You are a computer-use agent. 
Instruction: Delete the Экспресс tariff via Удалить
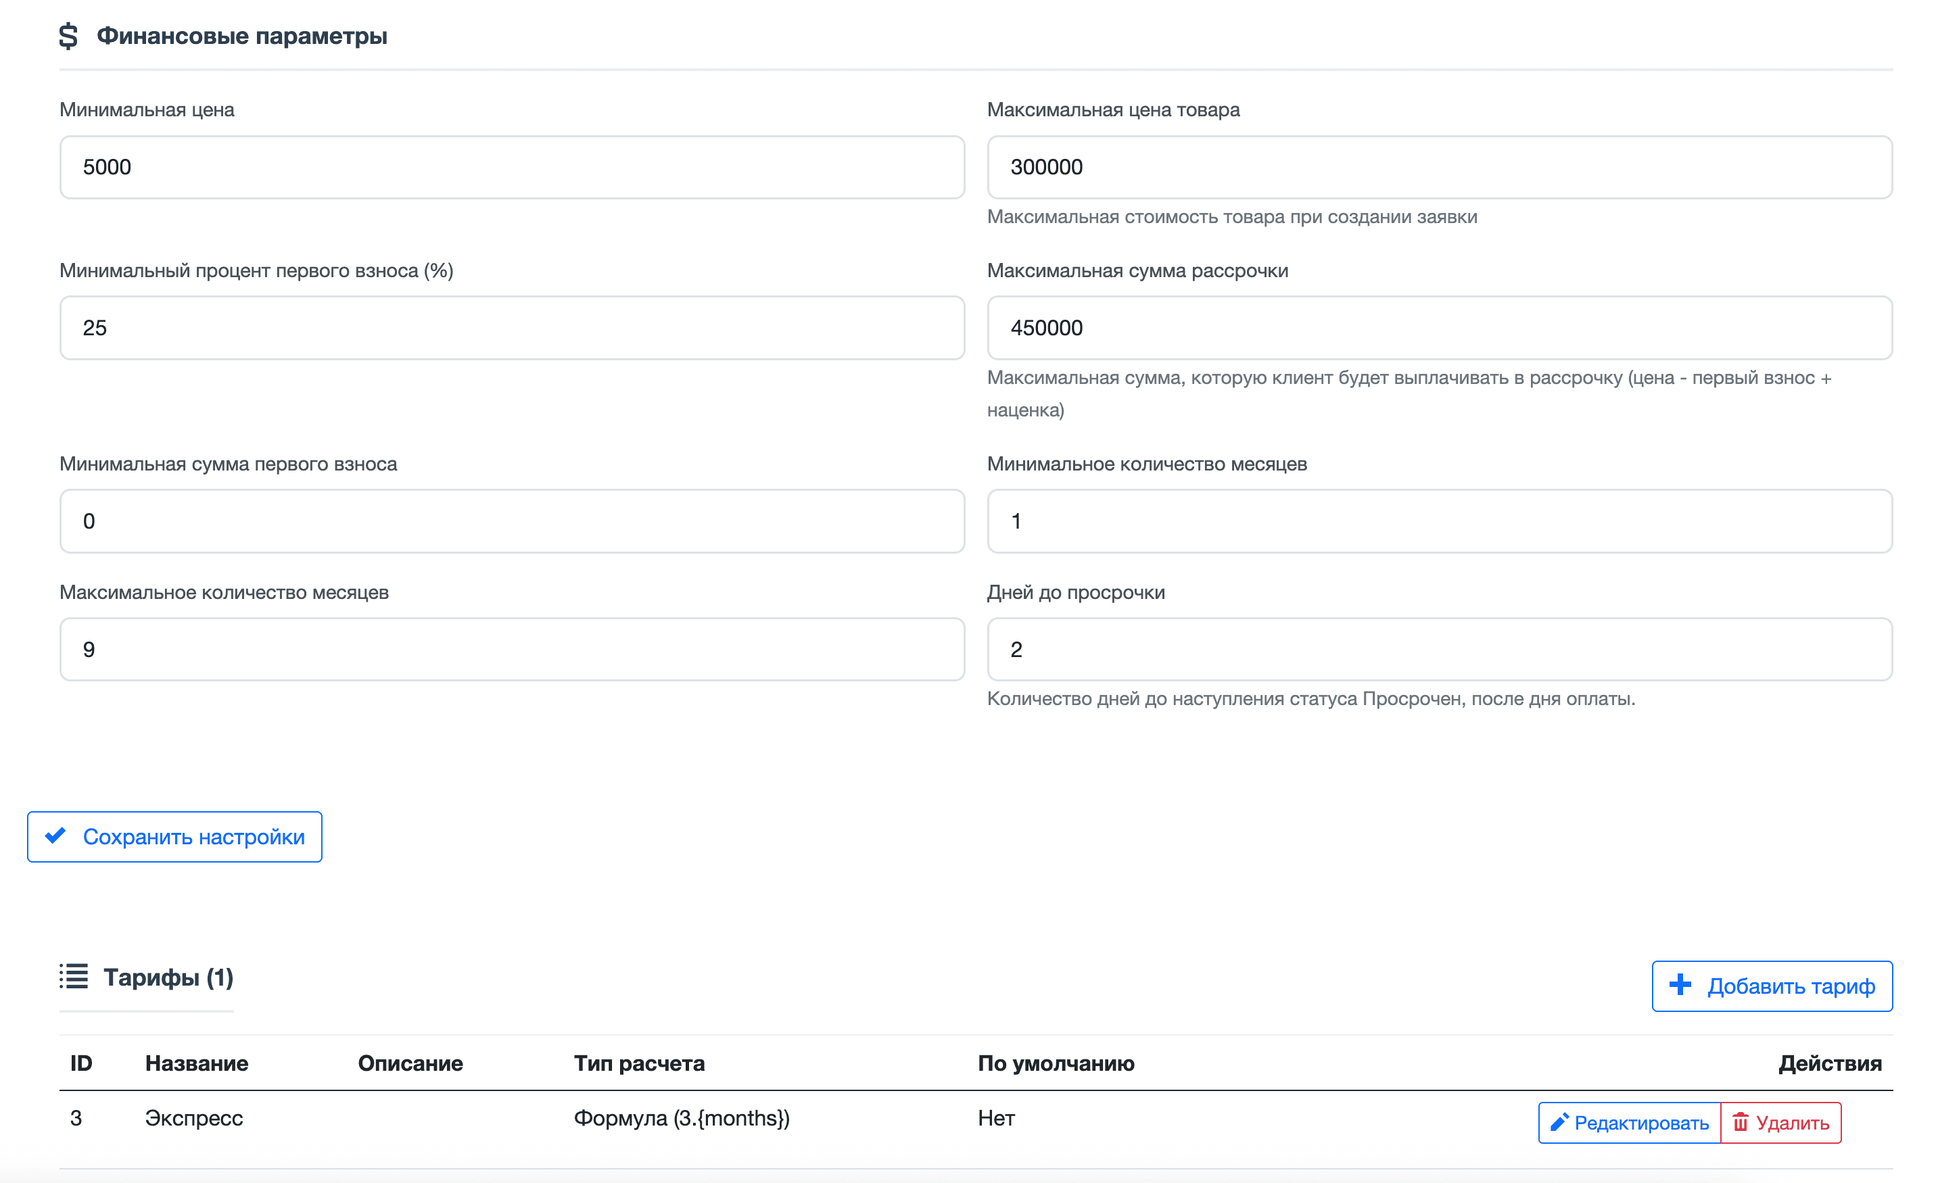[x=1780, y=1122]
